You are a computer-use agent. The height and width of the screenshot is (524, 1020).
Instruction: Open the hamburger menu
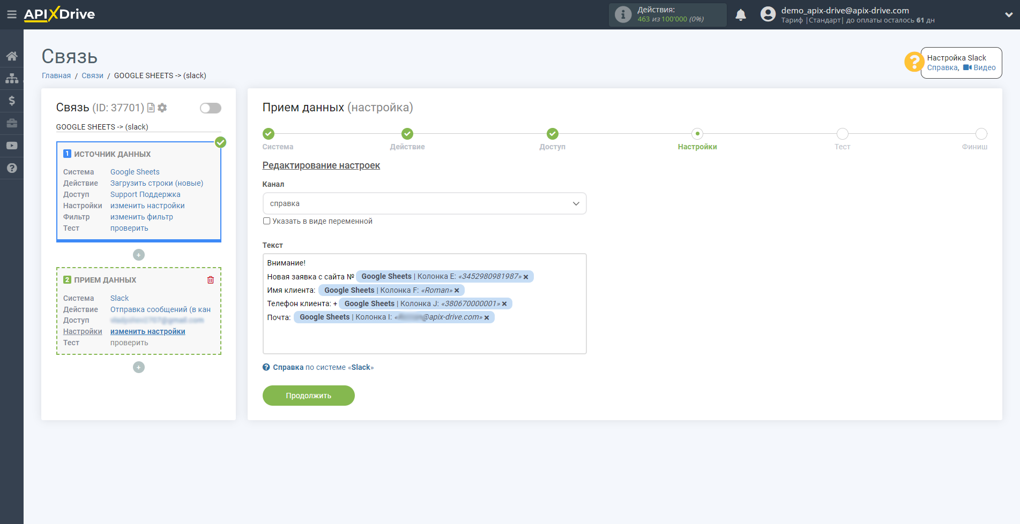pos(11,14)
